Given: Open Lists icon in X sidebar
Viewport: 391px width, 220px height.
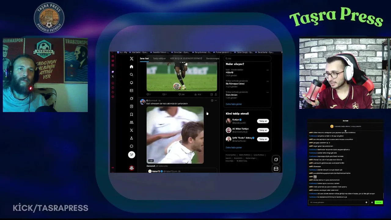Looking at the screenshot, I should pyautogui.click(x=131, y=106).
